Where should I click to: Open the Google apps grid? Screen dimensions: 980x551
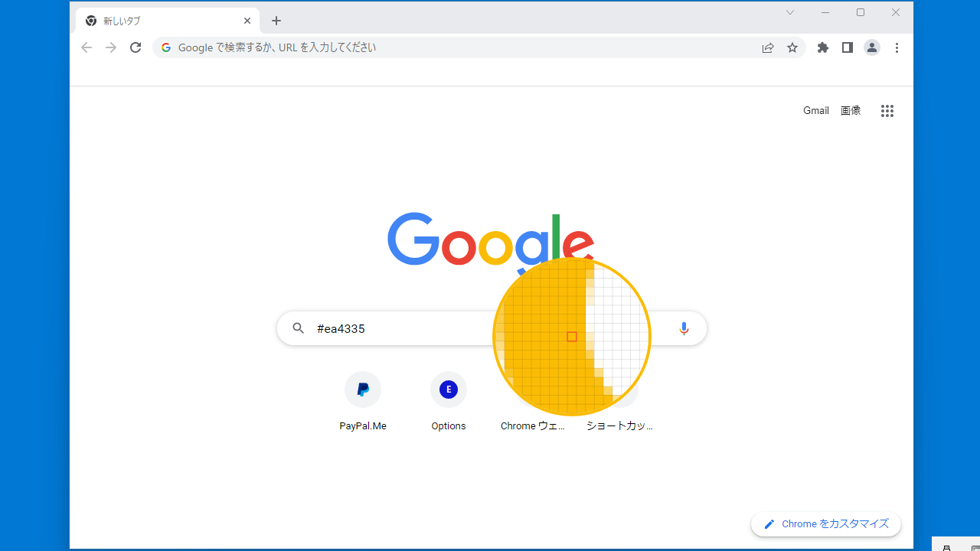(887, 111)
